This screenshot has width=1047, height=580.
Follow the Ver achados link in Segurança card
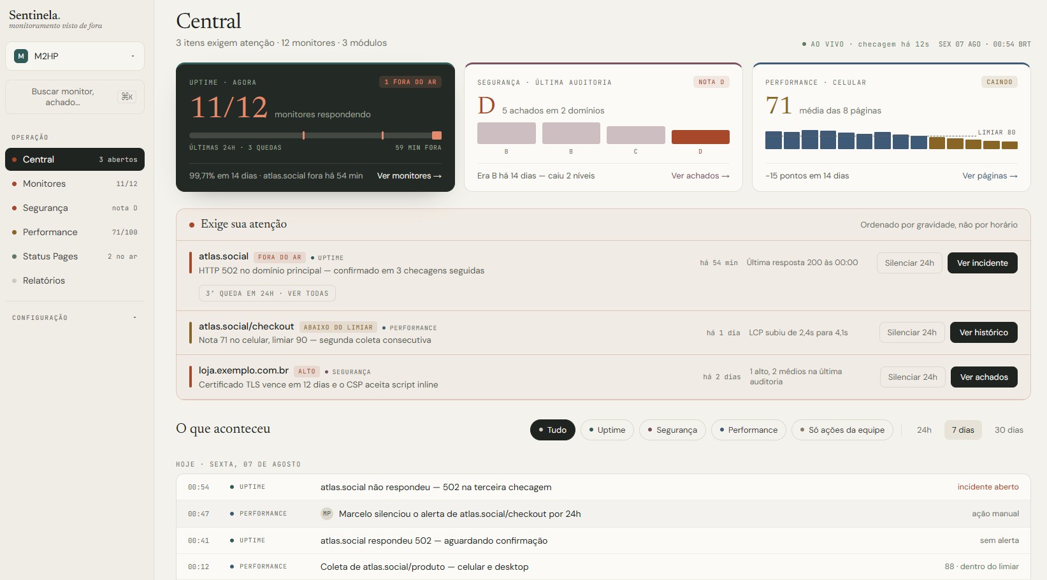click(x=700, y=176)
